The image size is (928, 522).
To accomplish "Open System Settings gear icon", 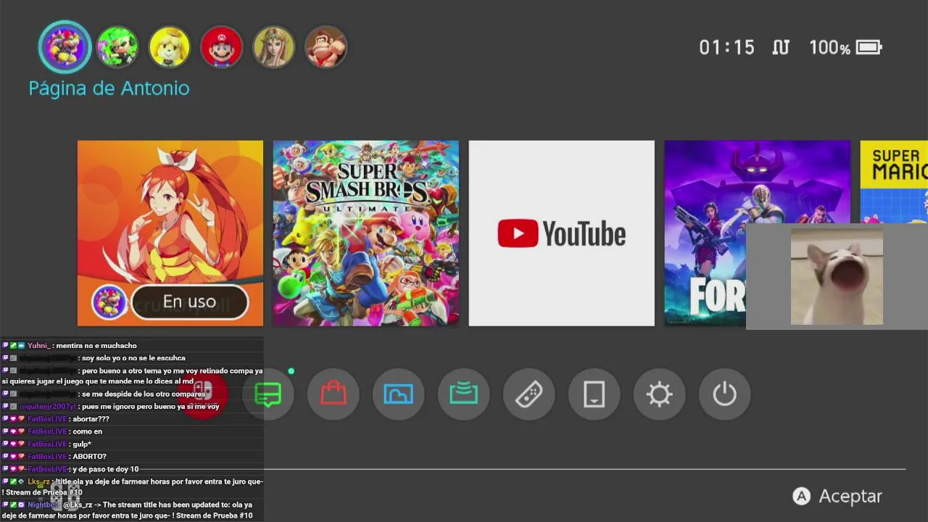I will [x=660, y=394].
